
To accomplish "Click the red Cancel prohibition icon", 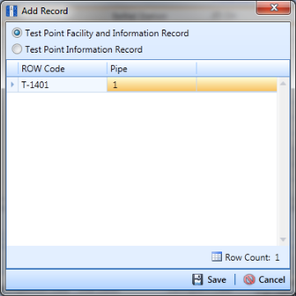I will [249, 280].
